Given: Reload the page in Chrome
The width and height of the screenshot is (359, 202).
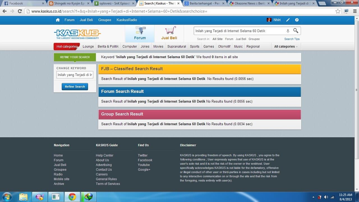Looking at the screenshot, I should pyautogui.click(x=20, y=11).
